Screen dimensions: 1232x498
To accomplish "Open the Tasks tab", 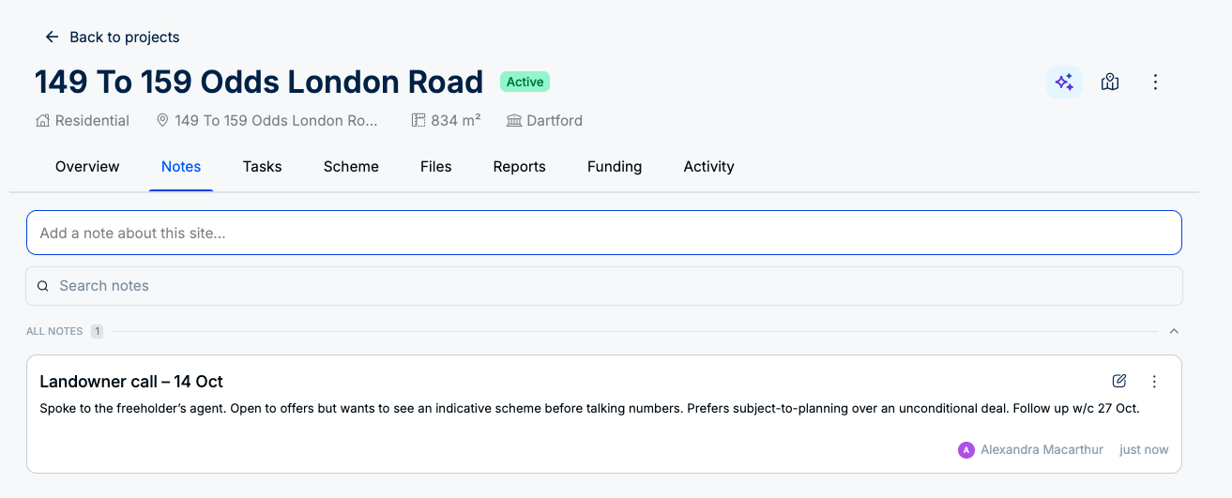I will tap(263, 167).
